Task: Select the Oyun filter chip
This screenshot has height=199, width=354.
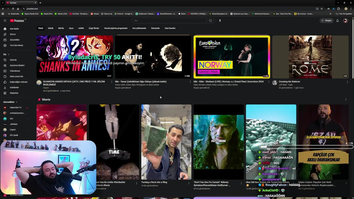Action: [71, 28]
